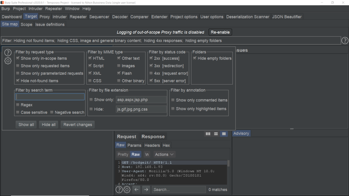Enable Negative search checkbox
The image size is (349, 196).
click(x=52, y=112)
